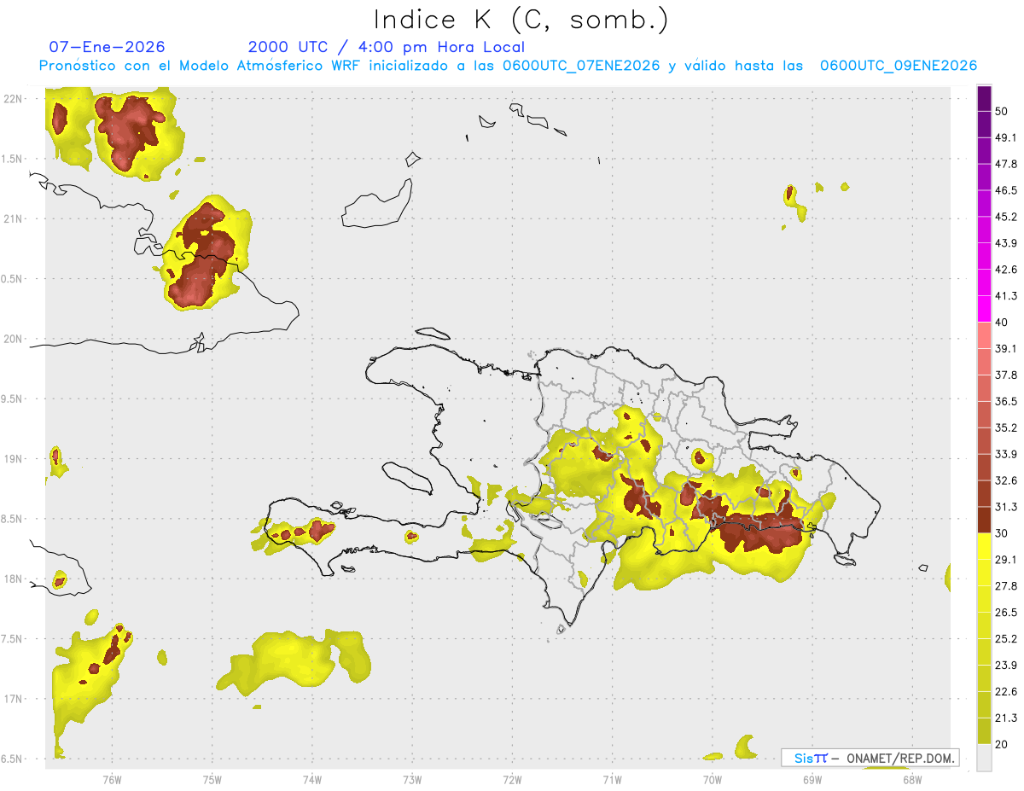Viewport: 1024px width, 791px height.
Task: Click the gray swatch below 20
Action: (x=984, y=758)
